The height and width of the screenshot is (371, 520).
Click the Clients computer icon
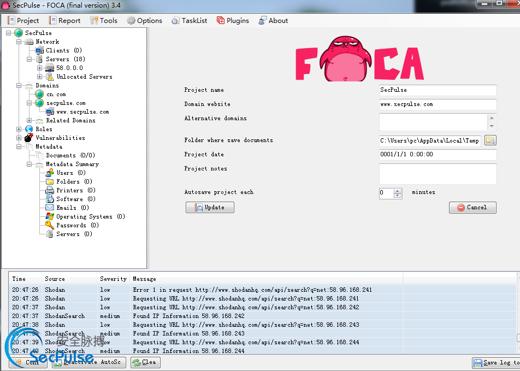coord(39,50)
